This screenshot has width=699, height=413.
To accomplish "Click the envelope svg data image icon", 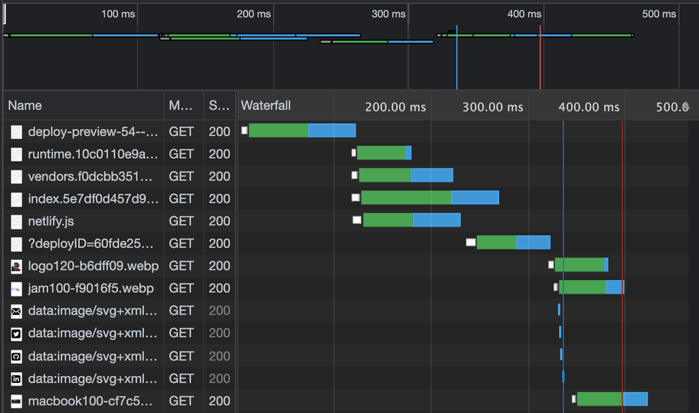I will click(16, 311).
